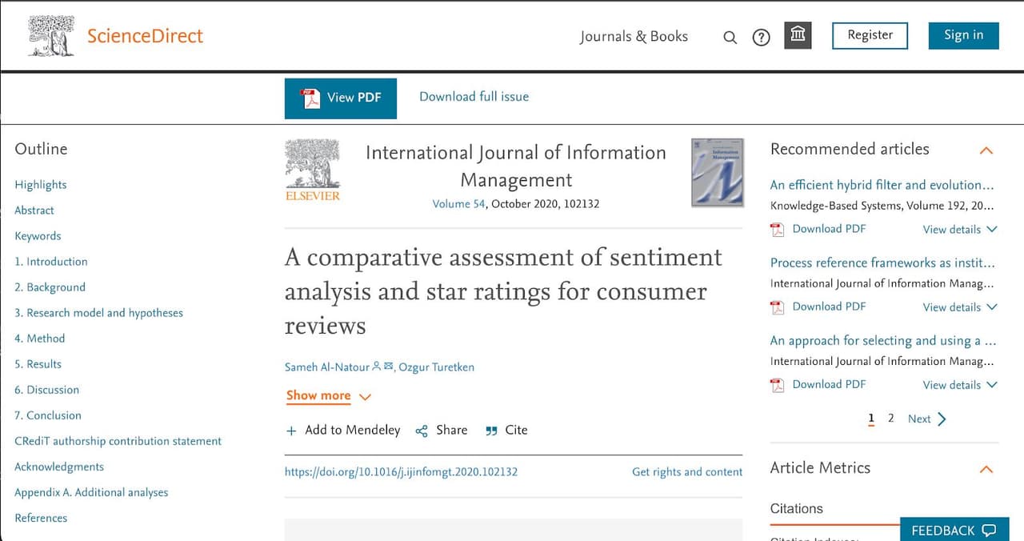Viewport: 1024px width, 541px height.
Task: Jump to Abstract in the outline
Action: tap(34, 210)
